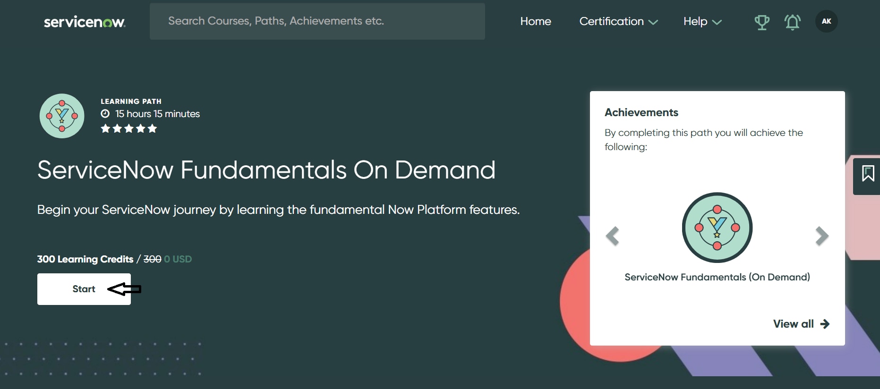Viewport: 880px width, 389px height.
Task: Open the trophy achievements icon
Action: click(761, 22)
